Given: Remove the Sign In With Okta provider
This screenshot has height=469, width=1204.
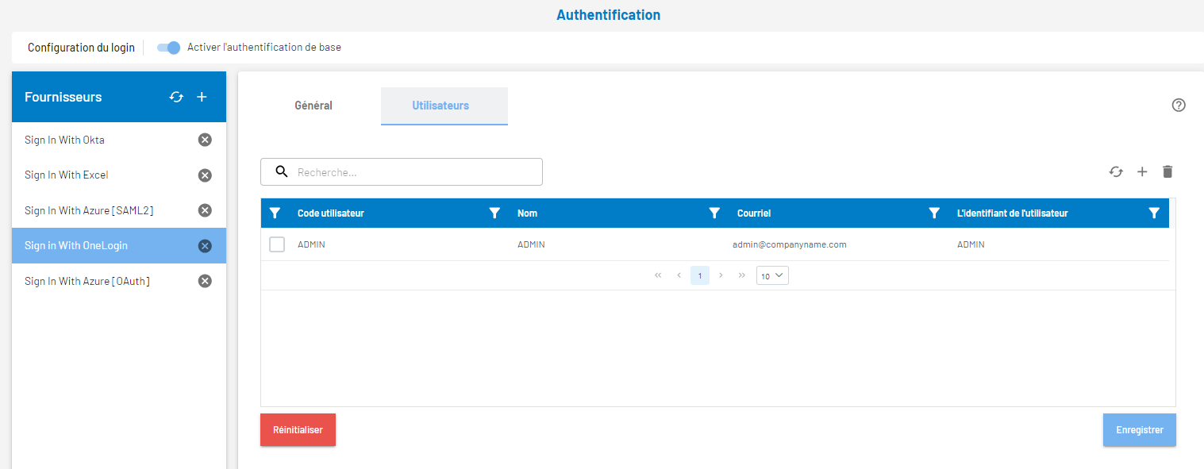Looking at the screenshot, I should point(205,140).
